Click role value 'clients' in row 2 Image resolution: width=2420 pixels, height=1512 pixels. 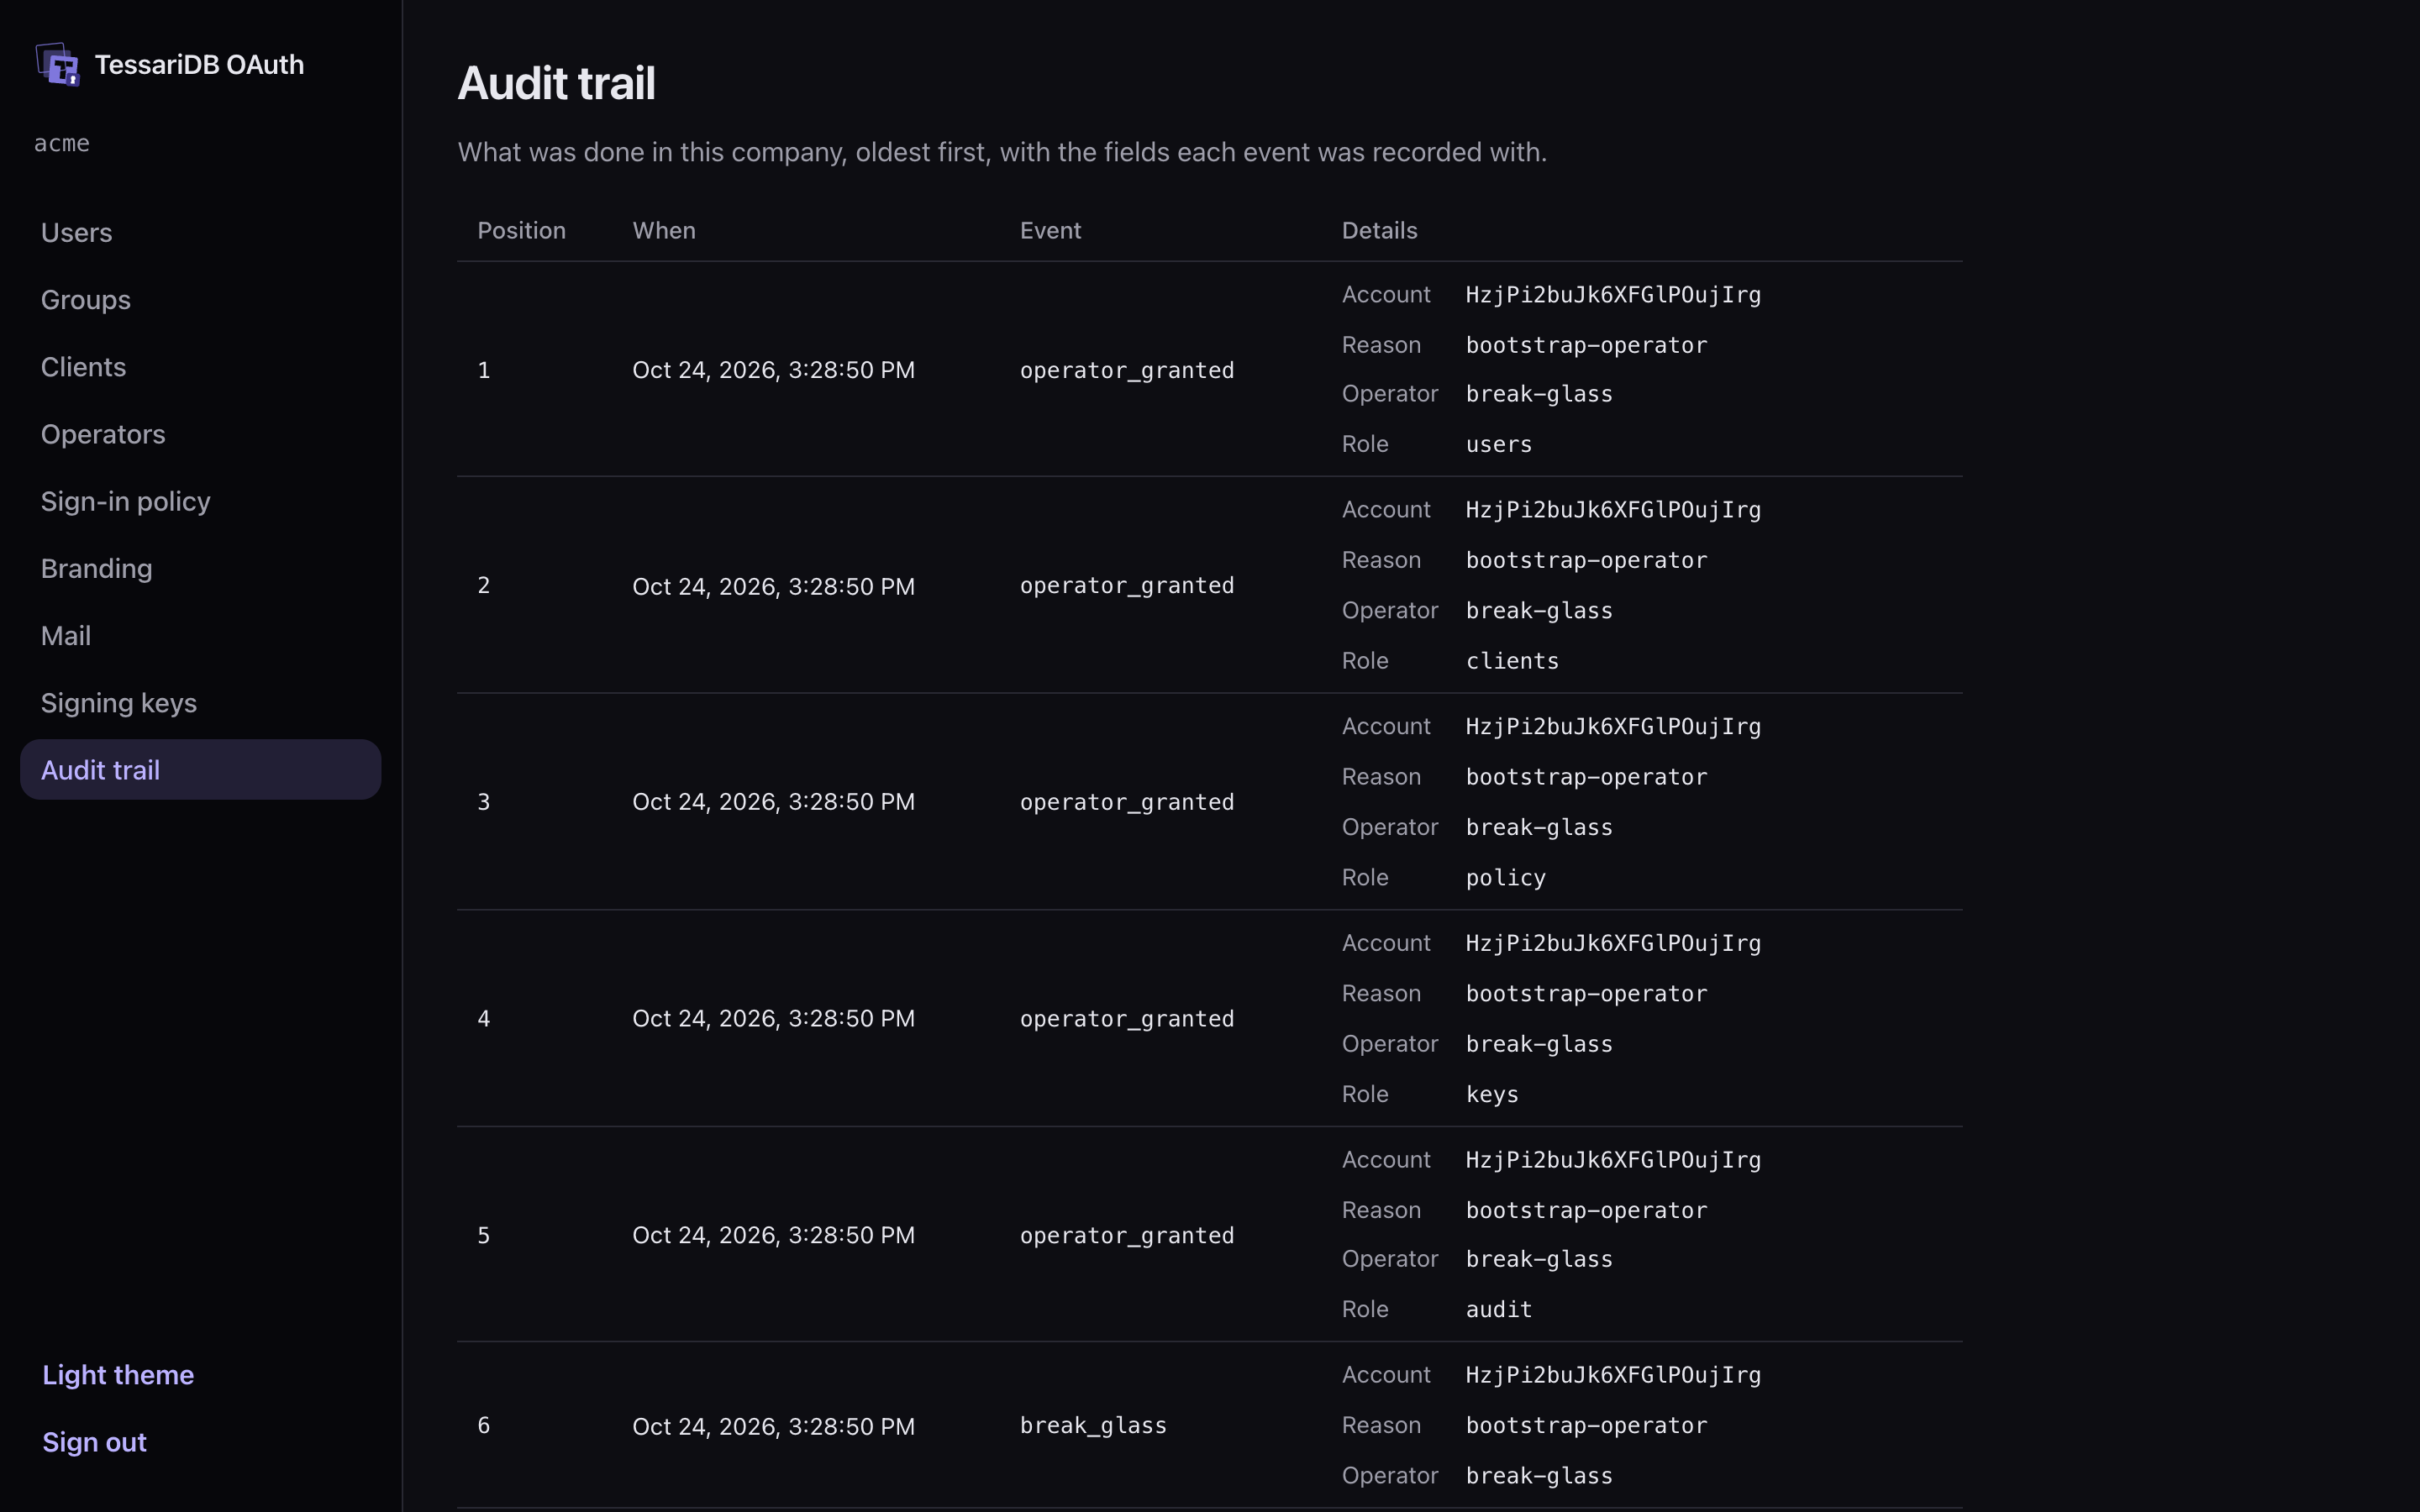coord(1512,661)
